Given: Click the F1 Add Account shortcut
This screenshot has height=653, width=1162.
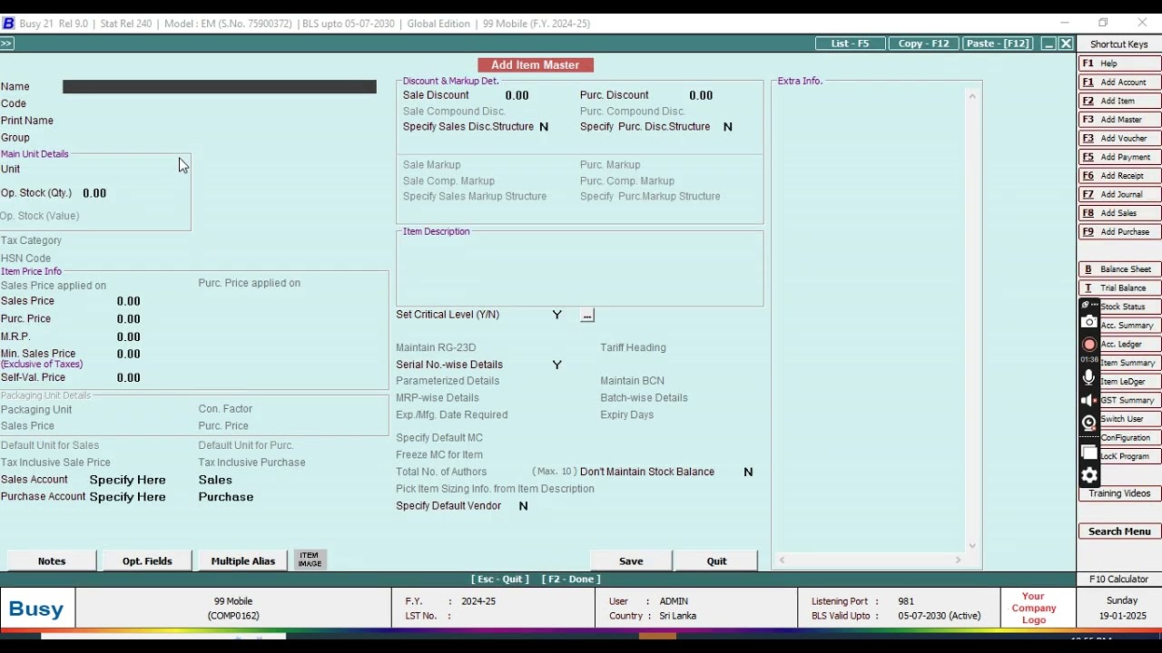Looking at the screenshot, I should point(1120,83).
